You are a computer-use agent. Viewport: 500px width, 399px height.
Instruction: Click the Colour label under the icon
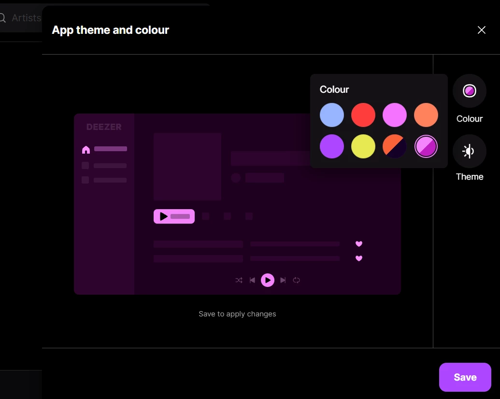pyautogui.click(x=470, y=119)
